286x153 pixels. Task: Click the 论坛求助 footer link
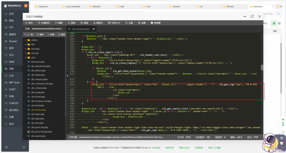[x=156, y=147]
